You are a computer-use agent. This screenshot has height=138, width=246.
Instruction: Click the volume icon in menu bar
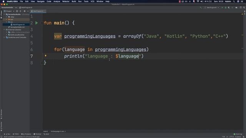click(x=202, y=2)
